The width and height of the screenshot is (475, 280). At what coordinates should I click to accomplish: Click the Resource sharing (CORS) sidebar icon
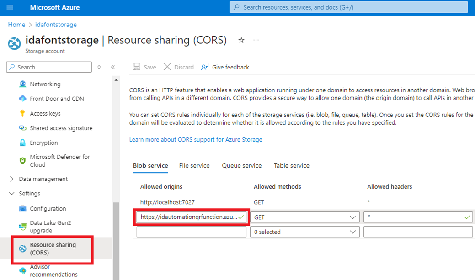tap(23, 248)
